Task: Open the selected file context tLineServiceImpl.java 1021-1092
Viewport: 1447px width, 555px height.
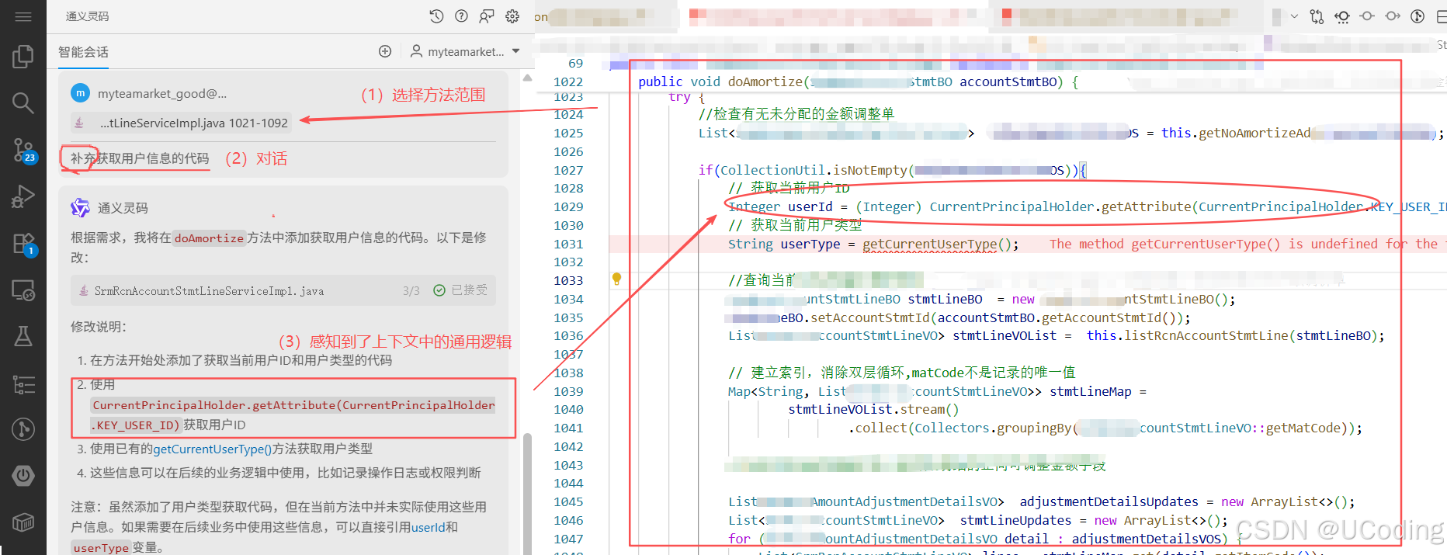Action: click(181, 123)
